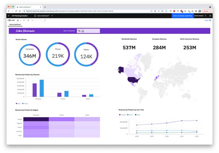Expand the Sales Dashboard title chevron
This screenshot has width=219, height=153.
(52, 16)
